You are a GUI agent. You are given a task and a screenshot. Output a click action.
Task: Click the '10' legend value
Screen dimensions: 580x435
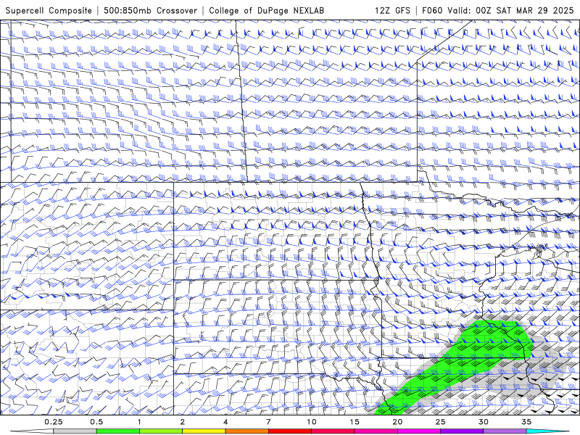(x=312, y=422)
